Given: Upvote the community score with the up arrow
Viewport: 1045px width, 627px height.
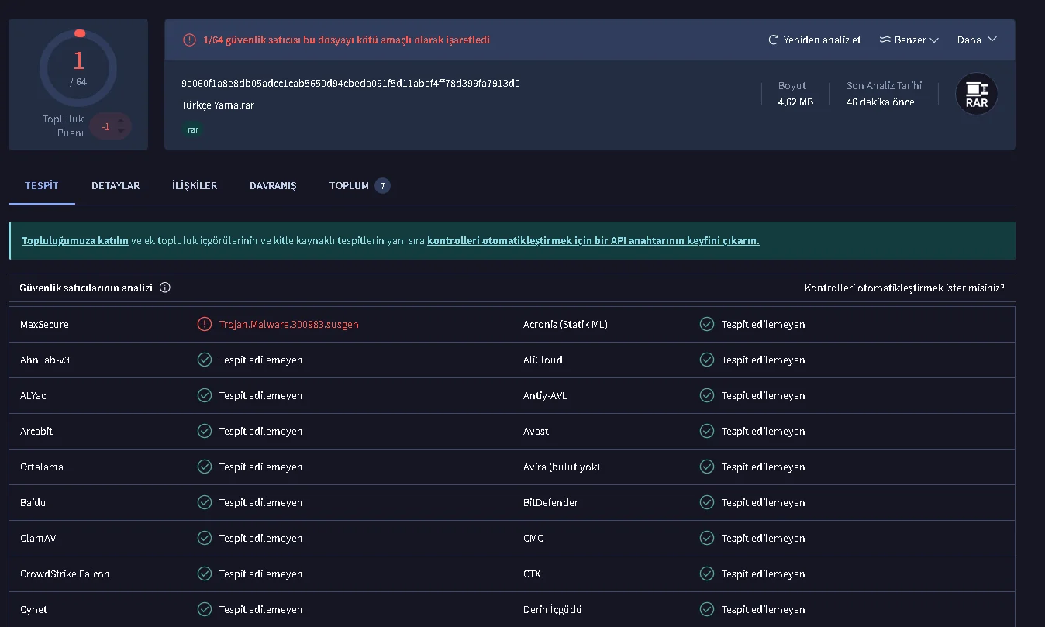Looking at the screenshot, I should tap(120, 121).
